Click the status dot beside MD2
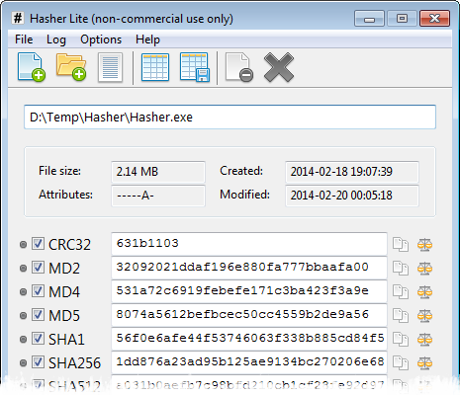Viewport: 460px width, 395px height. (23, 269)
